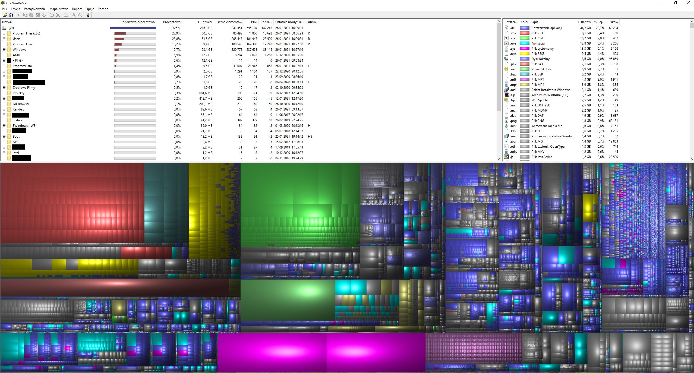Sort by the Rozmiar column header

click(205, 22)
